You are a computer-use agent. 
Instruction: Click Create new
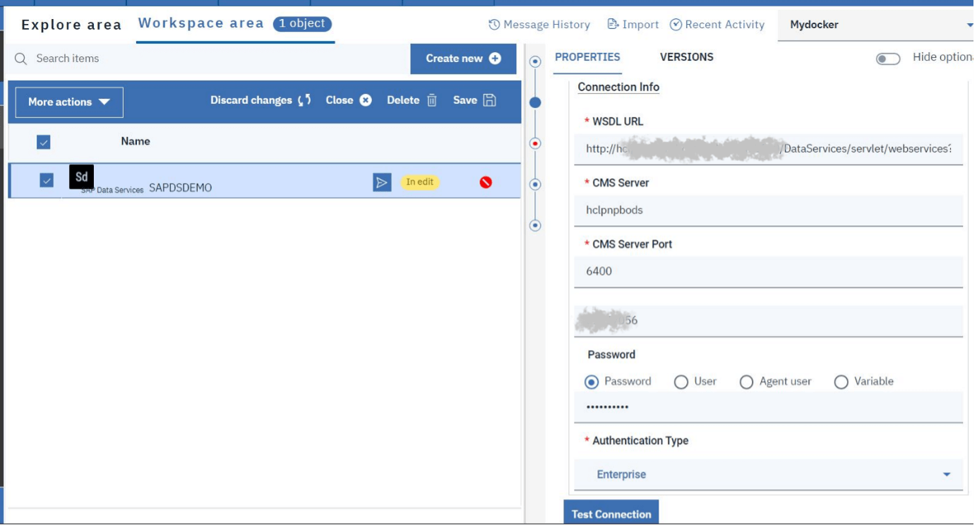[x=463, y=58]
